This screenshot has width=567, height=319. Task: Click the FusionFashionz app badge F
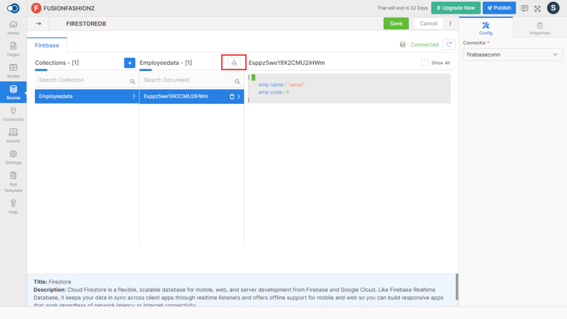36,8
